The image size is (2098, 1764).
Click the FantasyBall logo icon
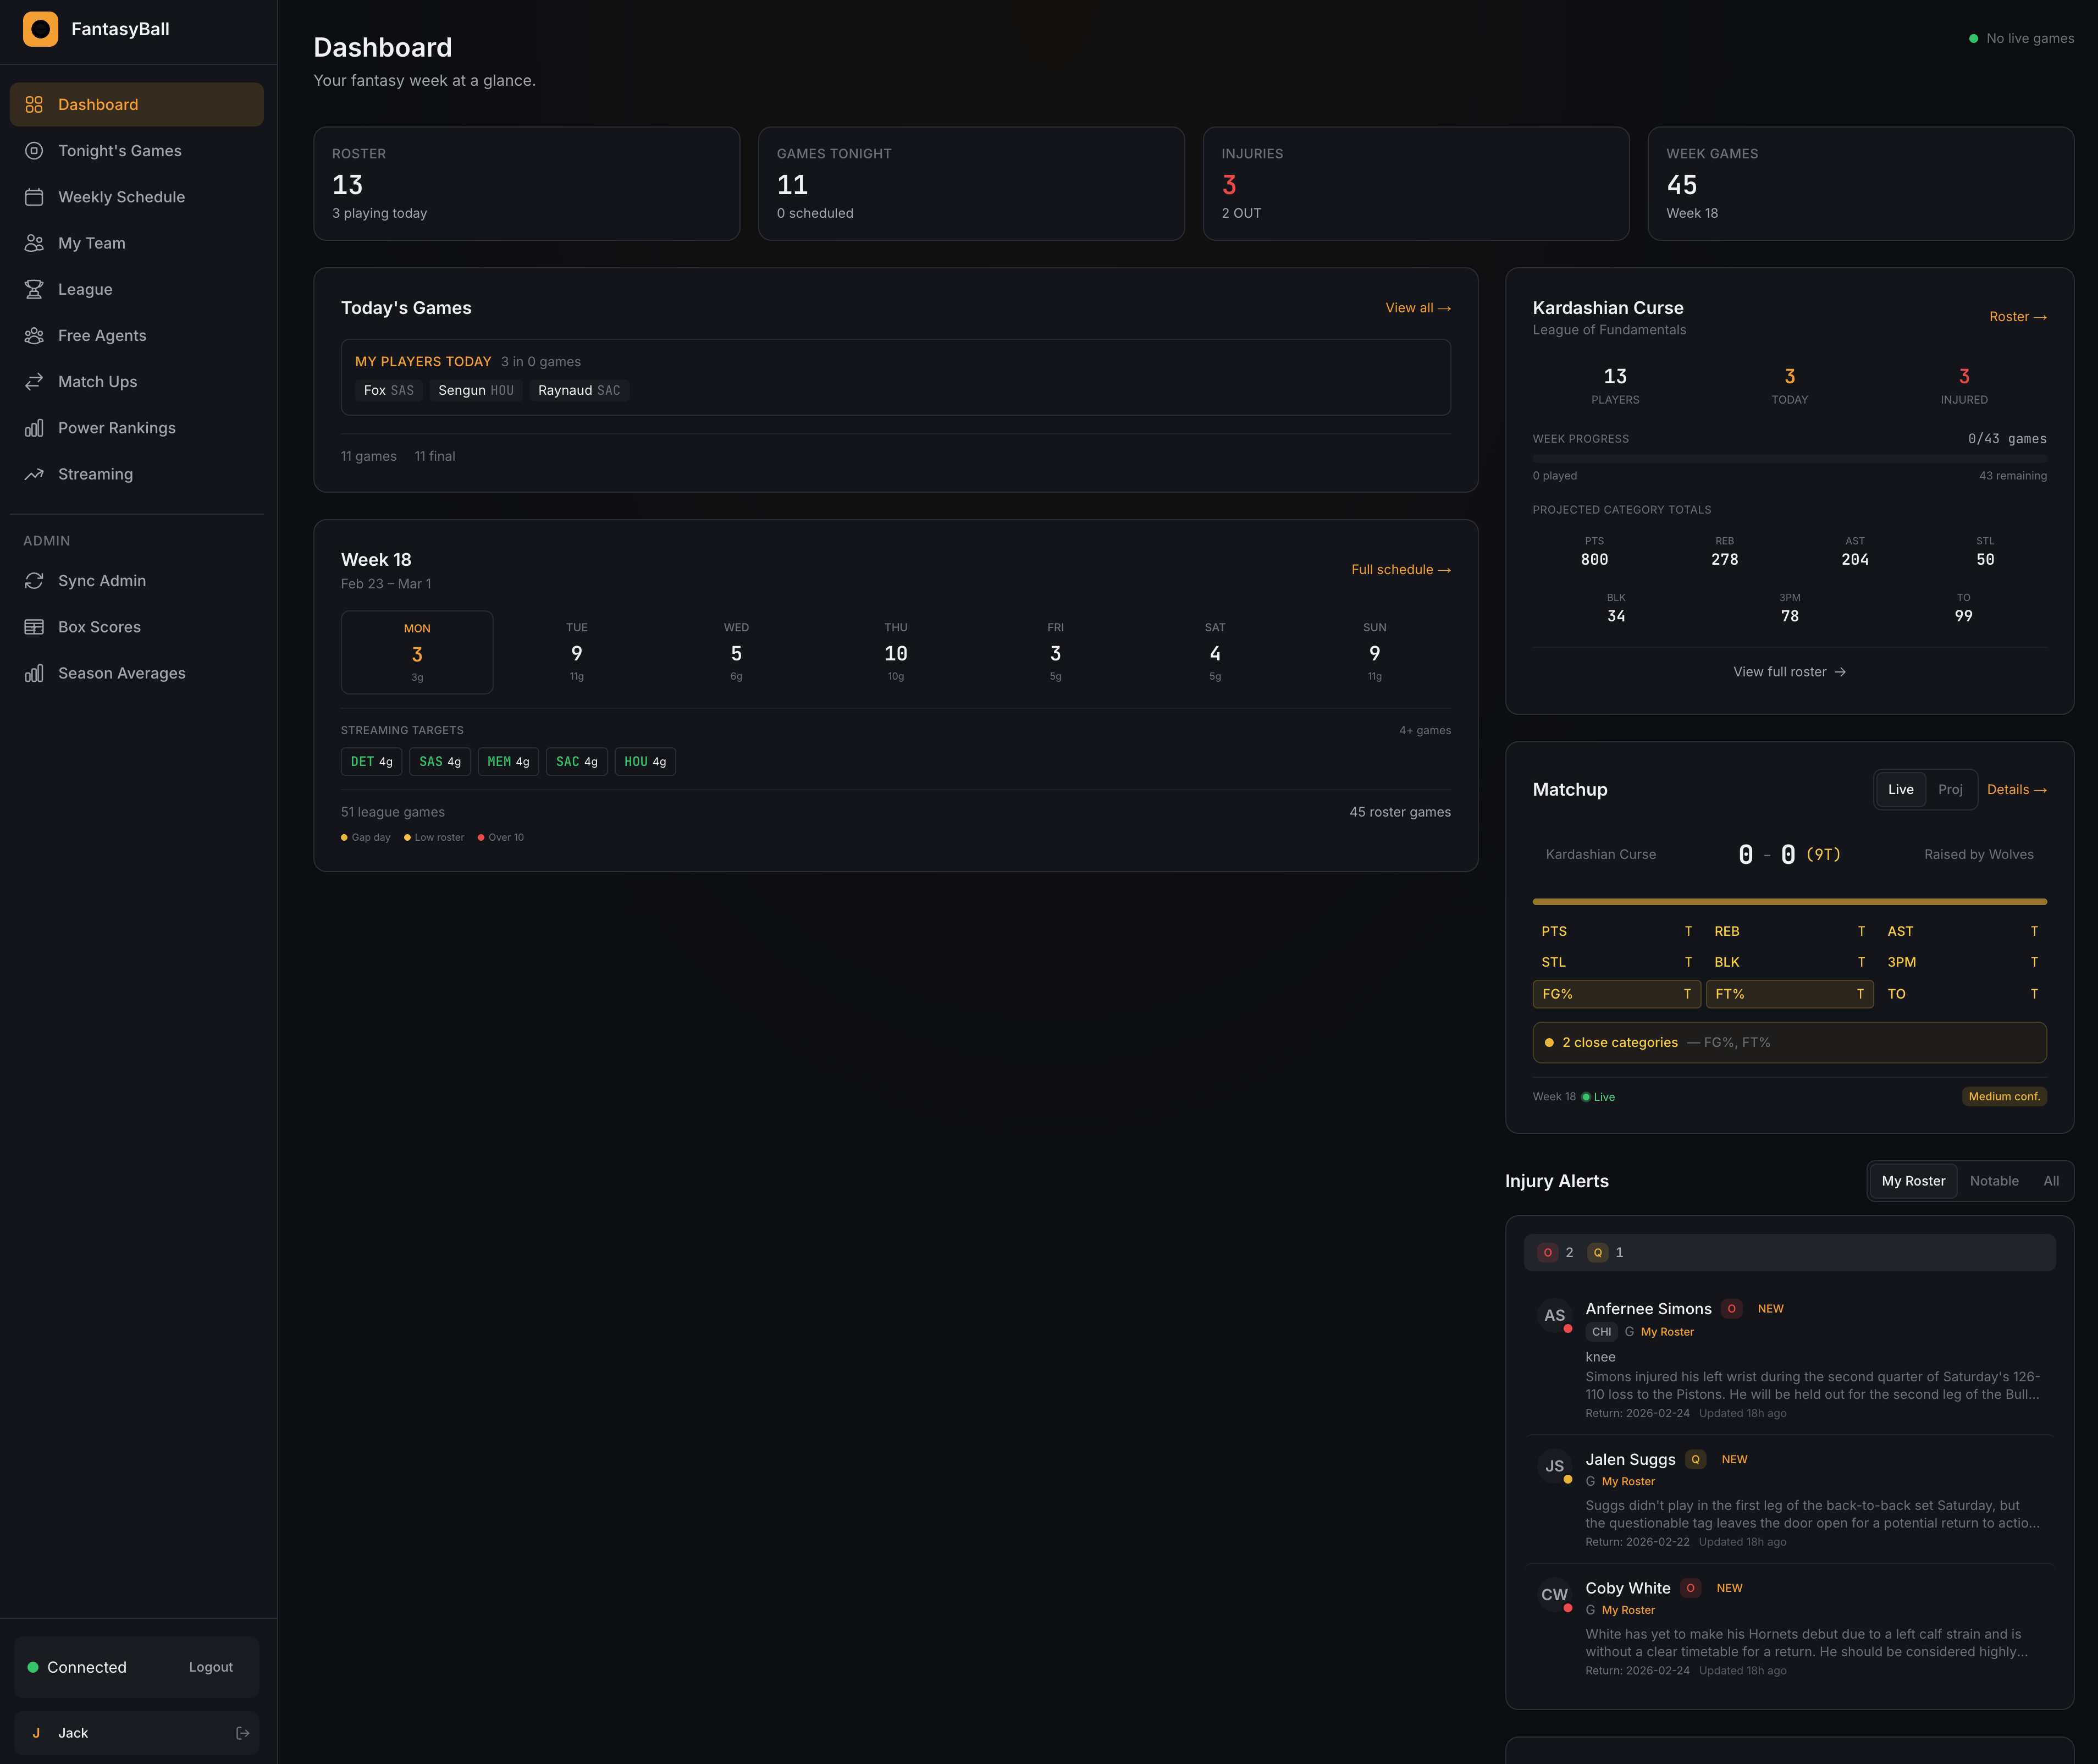40,29
